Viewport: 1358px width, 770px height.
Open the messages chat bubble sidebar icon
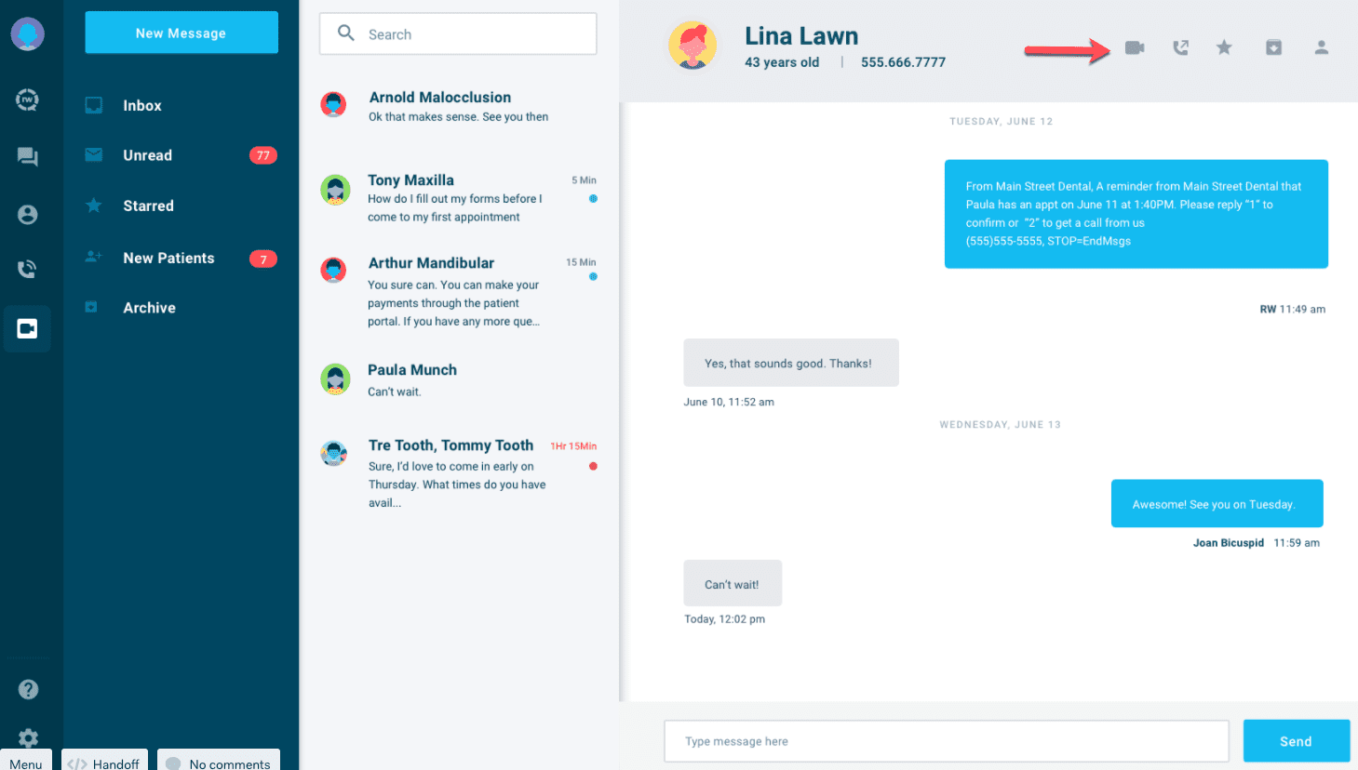28,157
